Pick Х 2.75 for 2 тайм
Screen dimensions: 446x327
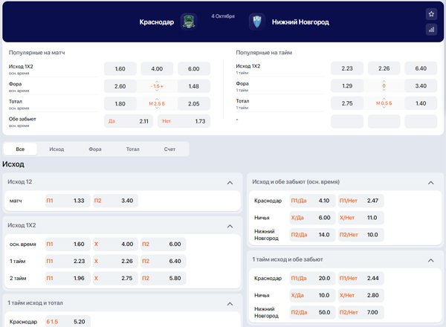(x=115, y=278)
